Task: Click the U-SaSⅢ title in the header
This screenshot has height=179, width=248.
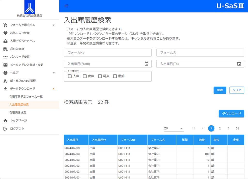Action: 230,6
